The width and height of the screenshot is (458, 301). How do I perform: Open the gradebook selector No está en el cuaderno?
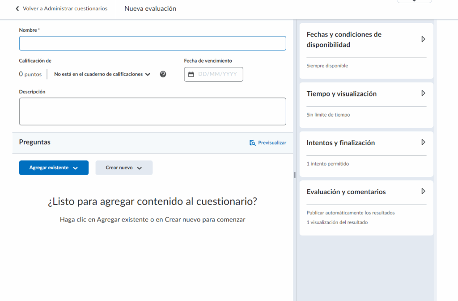tap(102, 74)
